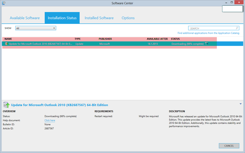Screen dimensions: 245x153
Task: Open the 'Click here' help document link
Action: (50, 120)
